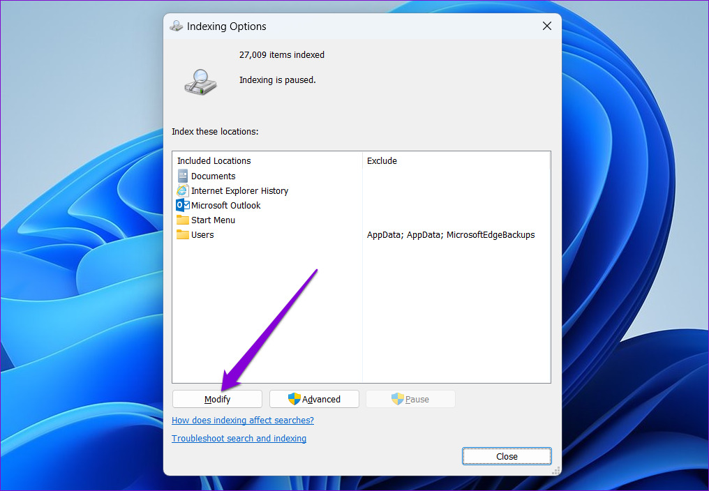This screenshot has width=709, height=491.
Task: Open 'Troubleshoot search and indexing' link
Action: (x=239, y=439)
